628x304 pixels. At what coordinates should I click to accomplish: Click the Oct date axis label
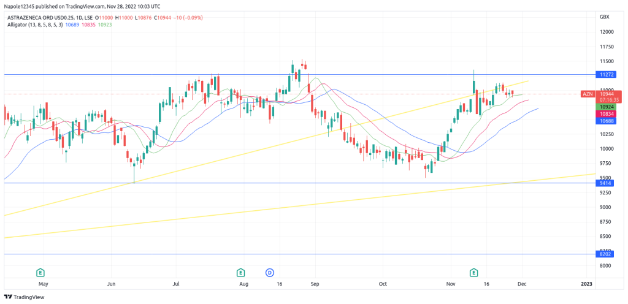pos(383,284)
